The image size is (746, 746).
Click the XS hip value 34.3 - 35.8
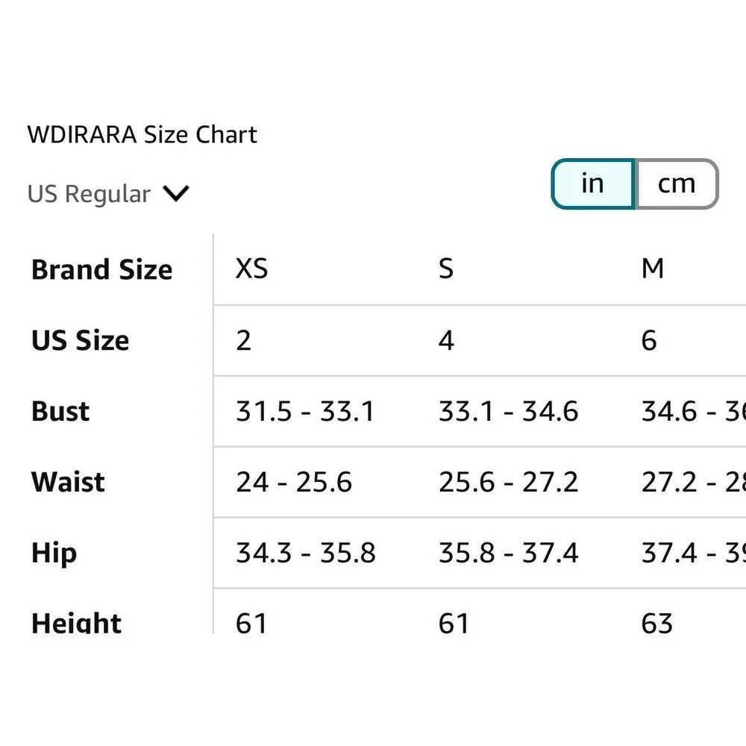click(x=305, y=553)
